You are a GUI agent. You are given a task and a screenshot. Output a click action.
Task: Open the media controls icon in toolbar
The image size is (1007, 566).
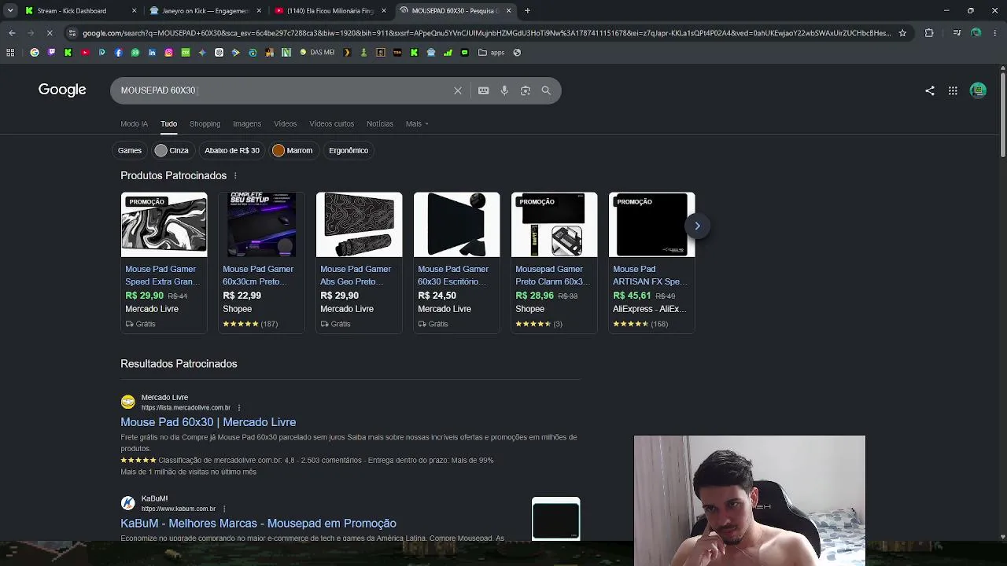tap(957, 33)
